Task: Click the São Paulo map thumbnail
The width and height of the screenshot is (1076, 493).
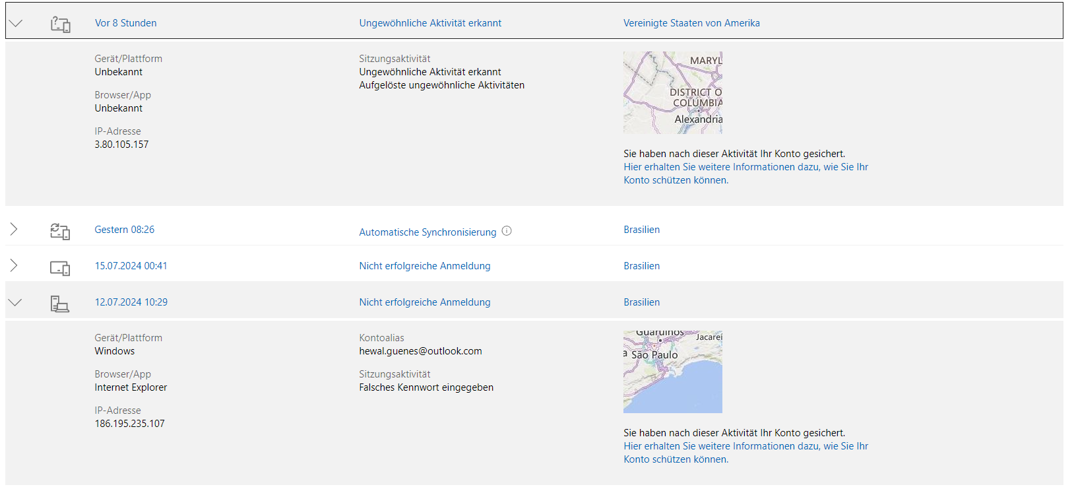Action: coord(673,372)
